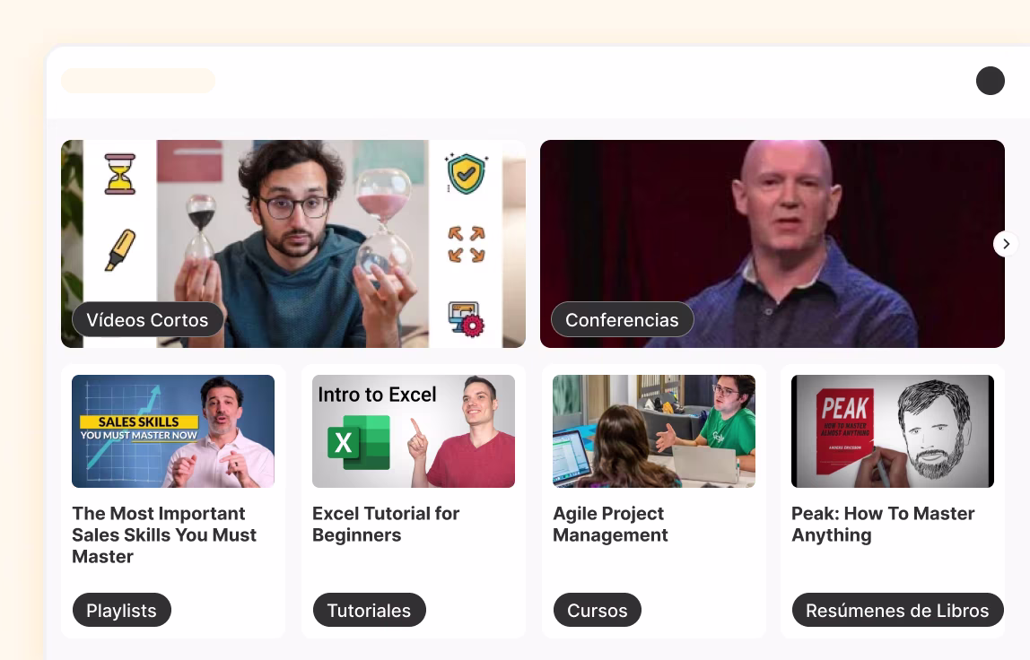Viewport: 1030px width, 660px height.
Task: Click the next arrow on the carousel
Action: (1006, 244)
